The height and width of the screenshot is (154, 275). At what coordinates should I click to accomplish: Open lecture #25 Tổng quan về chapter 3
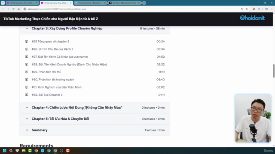pyautogui.click(x=50, y=41)
